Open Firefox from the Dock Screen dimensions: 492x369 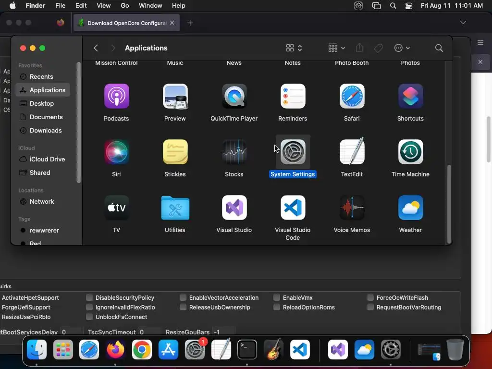point(115,350)
